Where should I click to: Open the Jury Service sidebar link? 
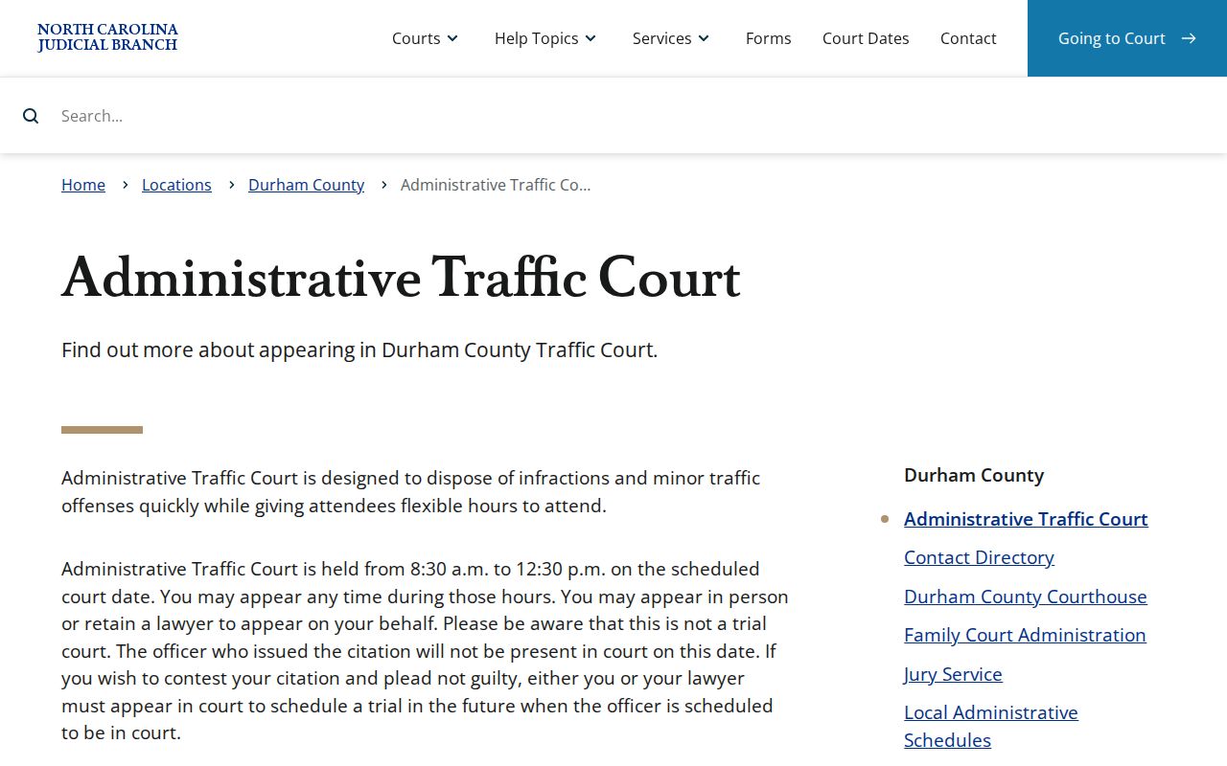953,674
